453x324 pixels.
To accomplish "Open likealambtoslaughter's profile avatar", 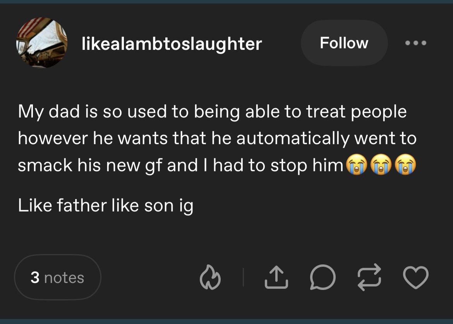I will pyautogui.click(x=41, y=43).
